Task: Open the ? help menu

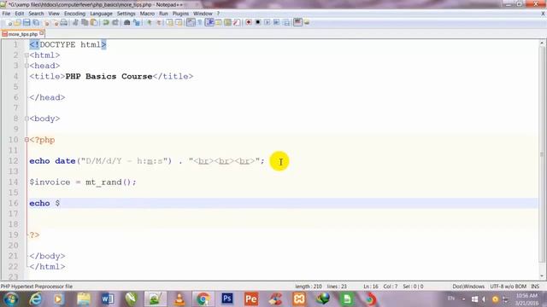Action: tap(218, 14)
